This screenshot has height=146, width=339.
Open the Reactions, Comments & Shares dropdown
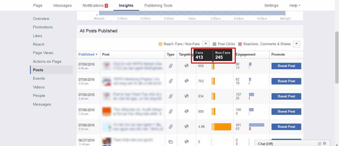[296, 44]
